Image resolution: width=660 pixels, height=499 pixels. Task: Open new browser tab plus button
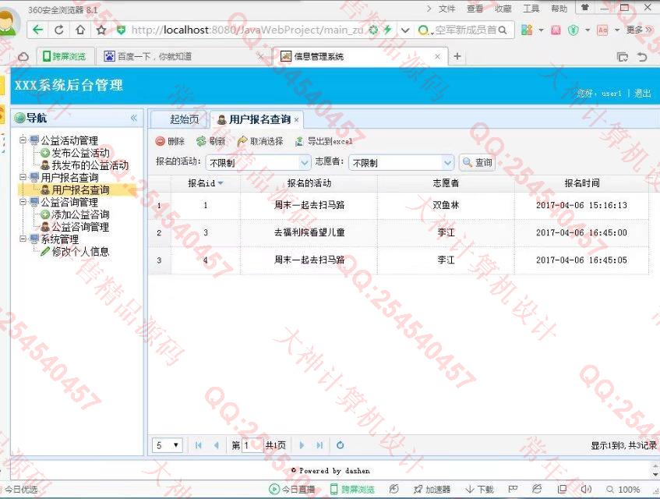[x=457, y=56]
